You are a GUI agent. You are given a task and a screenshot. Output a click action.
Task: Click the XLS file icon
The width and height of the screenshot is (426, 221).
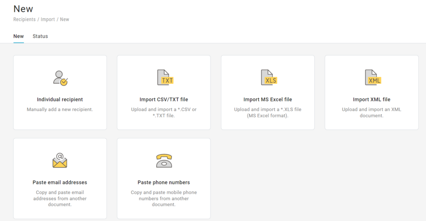click(268, 78)
